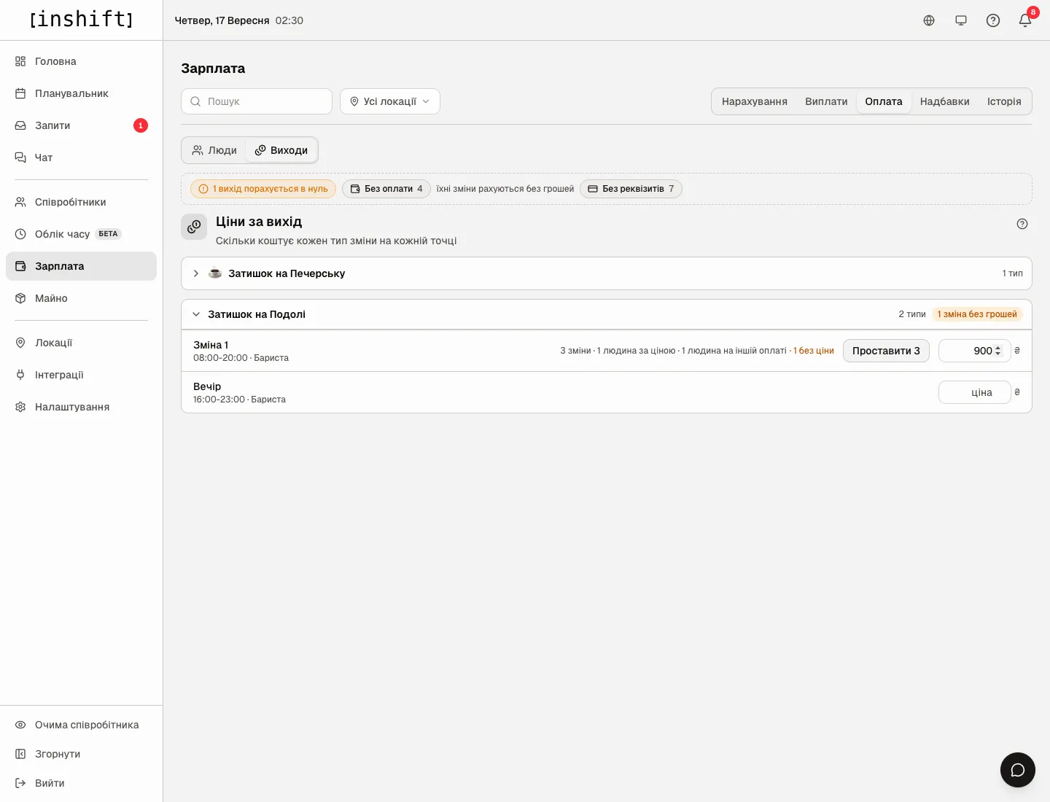Open the help question mark in header
The height and width of the screenshot is (802, 1050).
[x=993, y=20]
